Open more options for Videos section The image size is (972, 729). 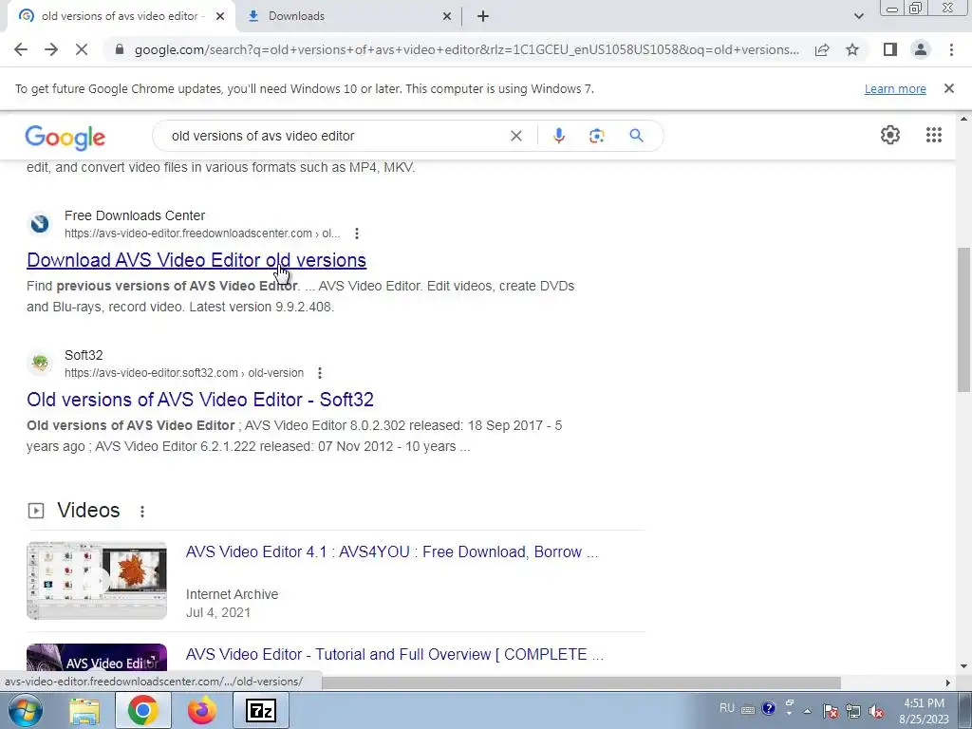coord(142,512)
